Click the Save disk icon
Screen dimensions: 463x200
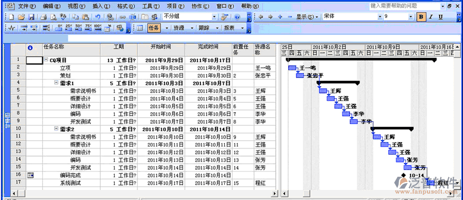click(31, 17)
